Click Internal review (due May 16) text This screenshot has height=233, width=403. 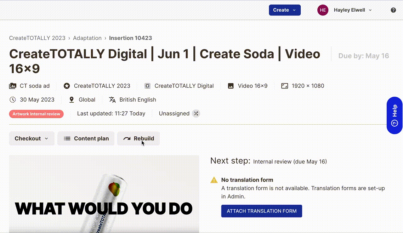[x=290, y=162]
